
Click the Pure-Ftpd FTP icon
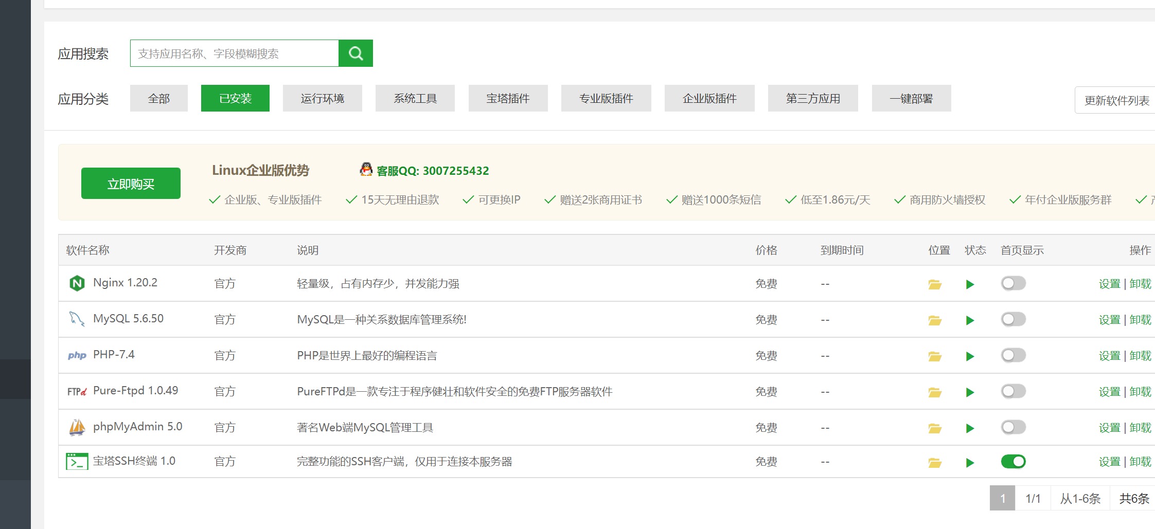click(x=77, y=391)
